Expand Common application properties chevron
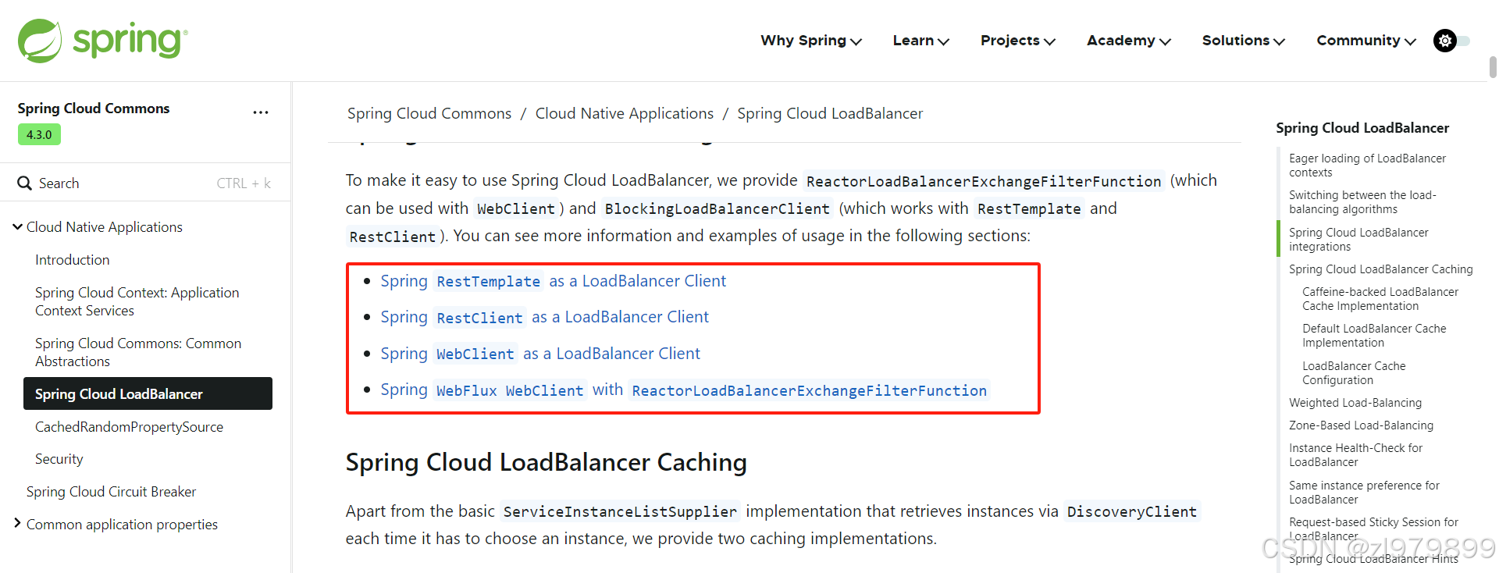The width and height of the screenshot is (1499, 573). point(17,523)
